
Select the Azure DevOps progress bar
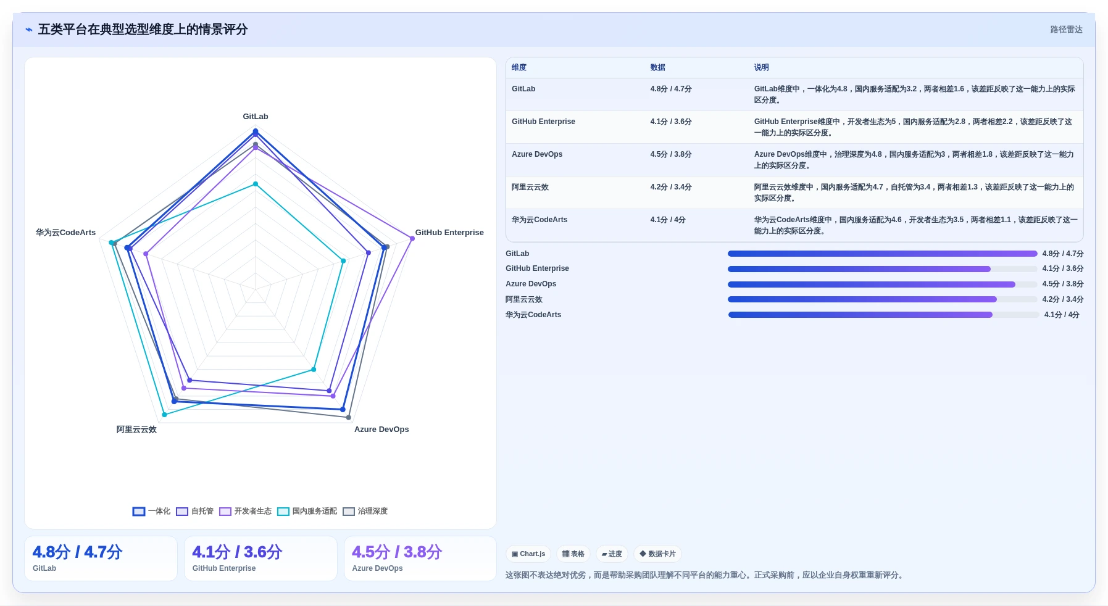click(882, 284)
